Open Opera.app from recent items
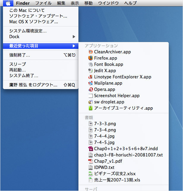183x191 pixels. pos(124,89)
